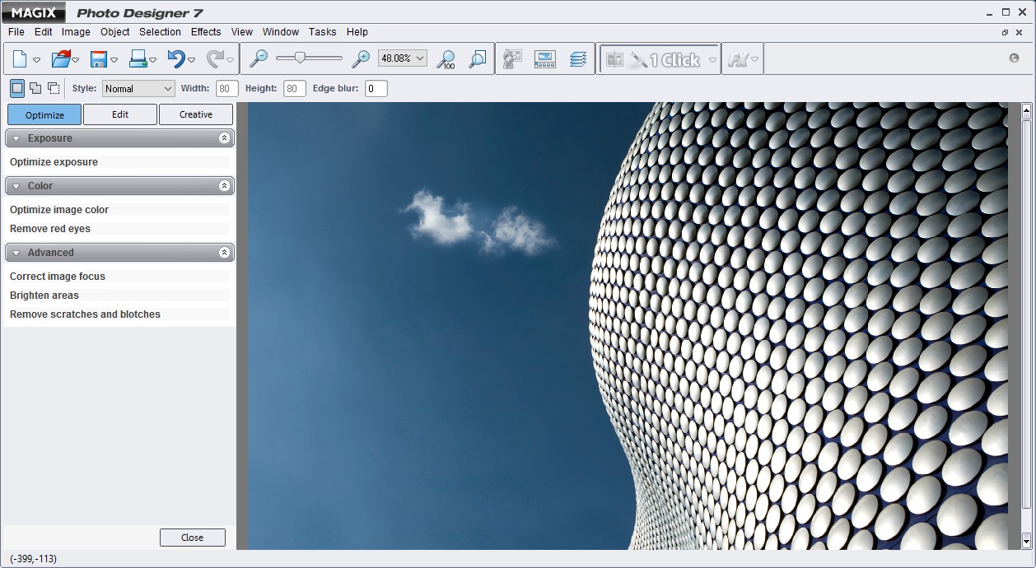Image resolution: width=1036 pixels, height=568 pixels.
Task: Print the image using the printer icon
Action: coord(138,59)
